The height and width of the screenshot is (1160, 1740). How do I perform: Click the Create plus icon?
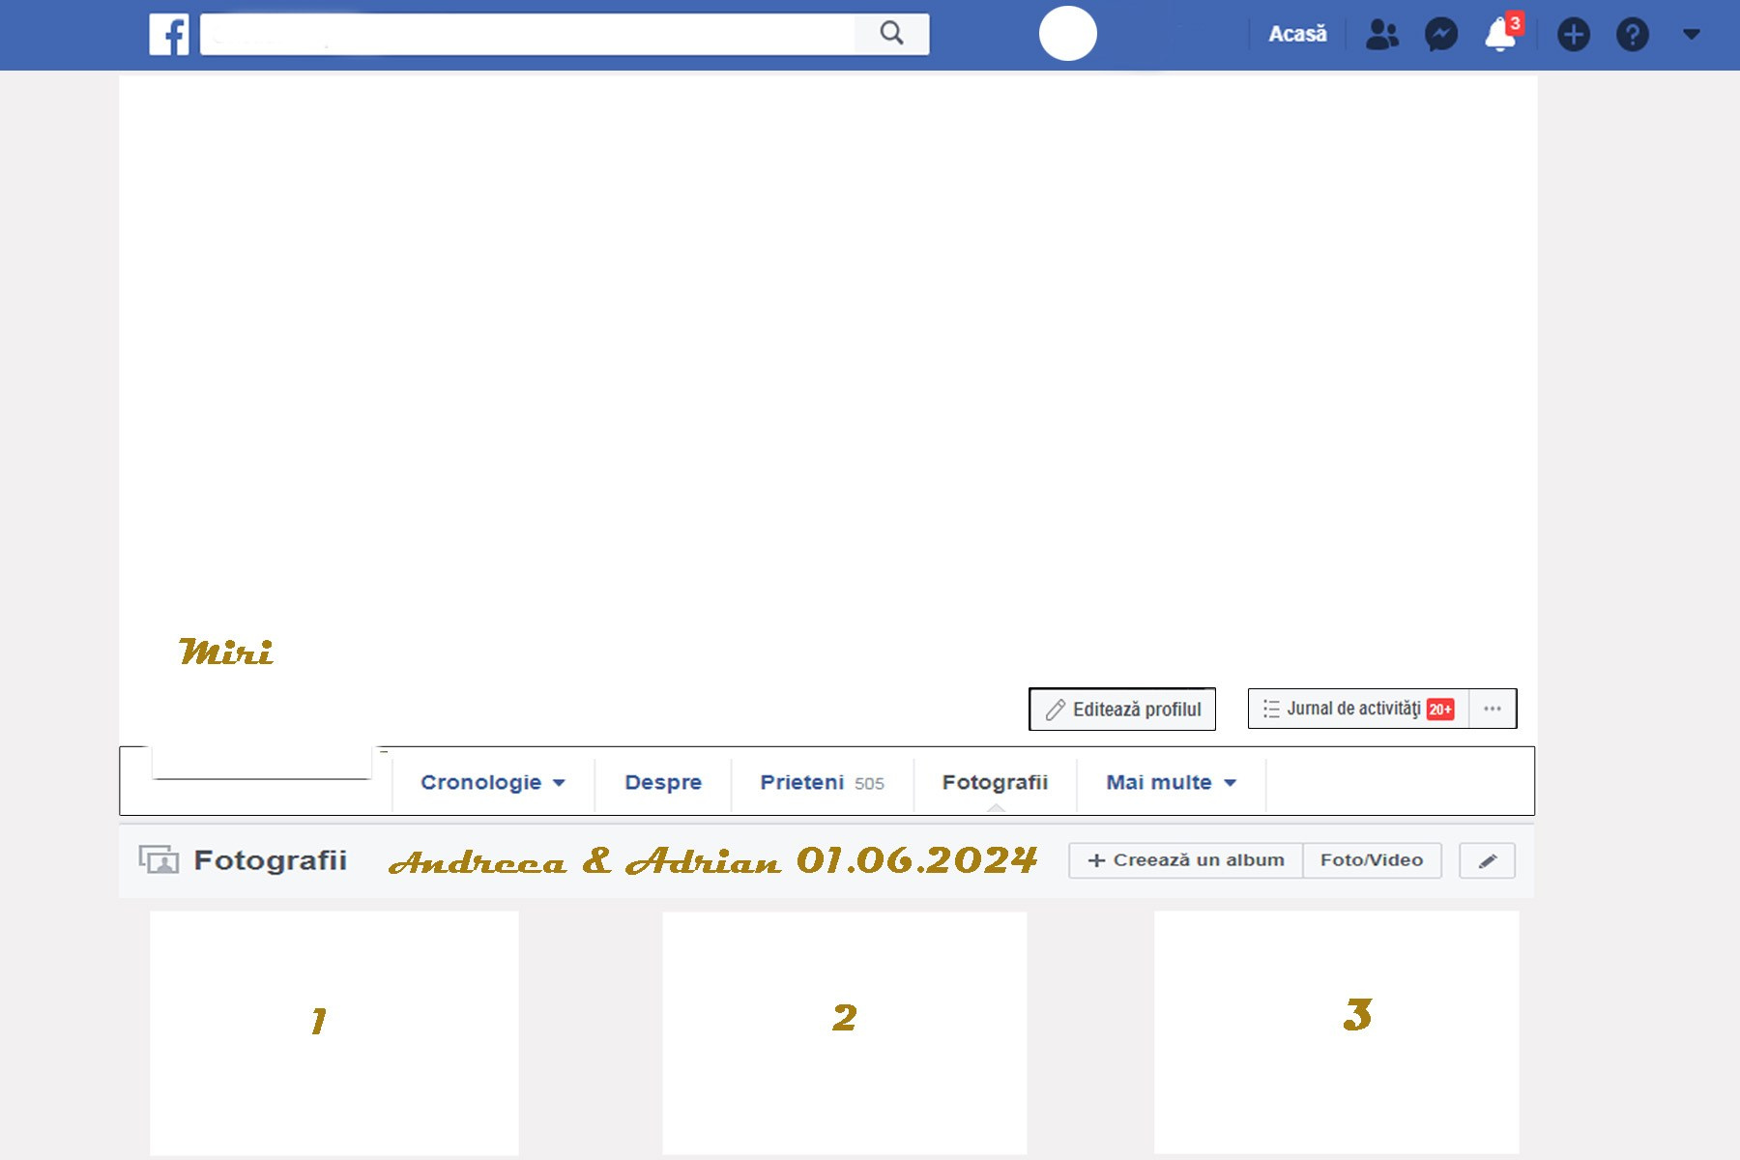point(1574,33)
